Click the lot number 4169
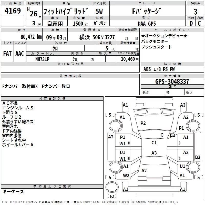The width and height of the screenshot is (205, 205). click(x=13, y=11)
